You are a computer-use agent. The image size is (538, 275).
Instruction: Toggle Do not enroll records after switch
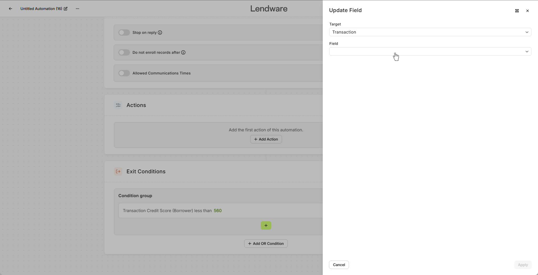click(124, 52)
